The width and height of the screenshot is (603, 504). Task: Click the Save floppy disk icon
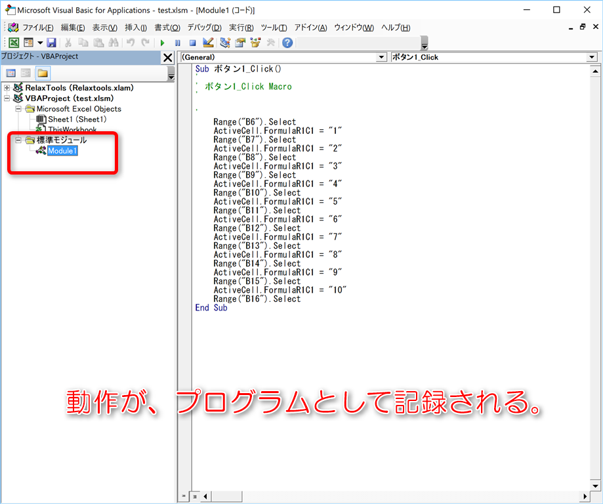(x=51, y=43)
